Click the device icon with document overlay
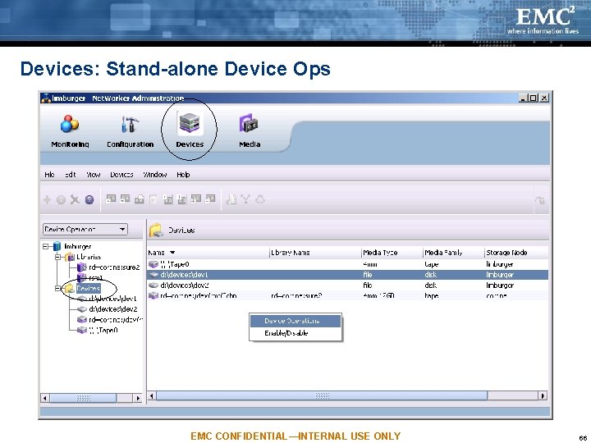Screen dimensions: 591x443 [139, 199]
